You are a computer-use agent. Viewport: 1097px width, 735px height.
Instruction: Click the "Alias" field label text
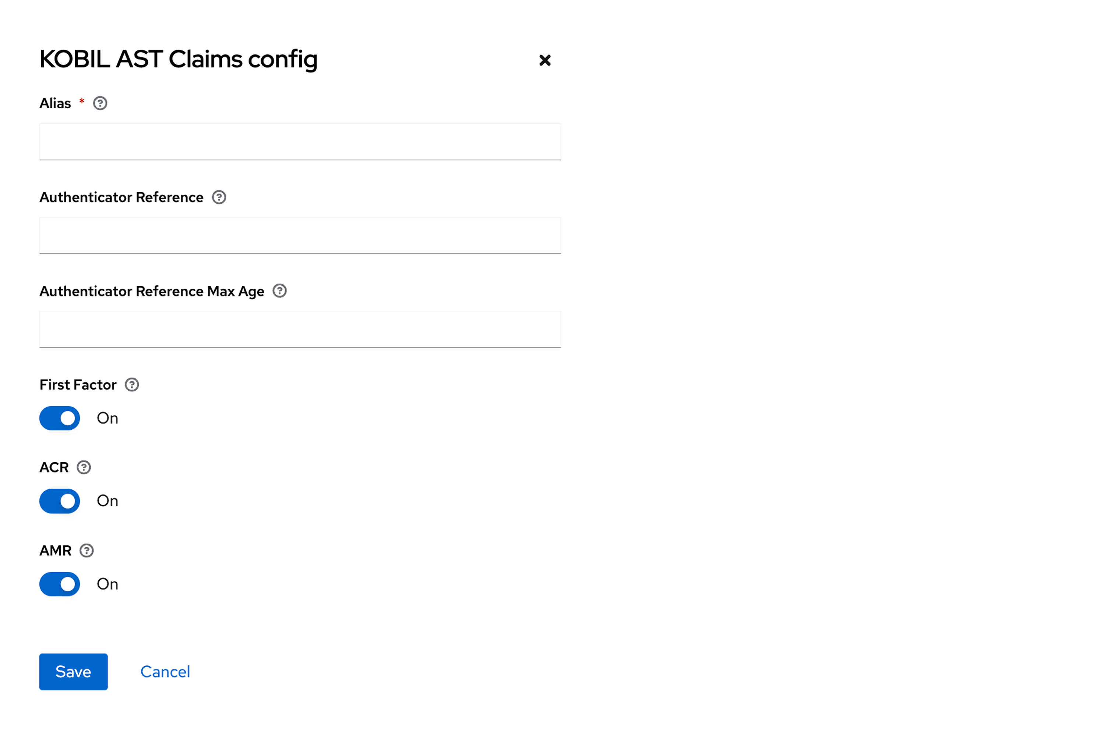[55, 103]
